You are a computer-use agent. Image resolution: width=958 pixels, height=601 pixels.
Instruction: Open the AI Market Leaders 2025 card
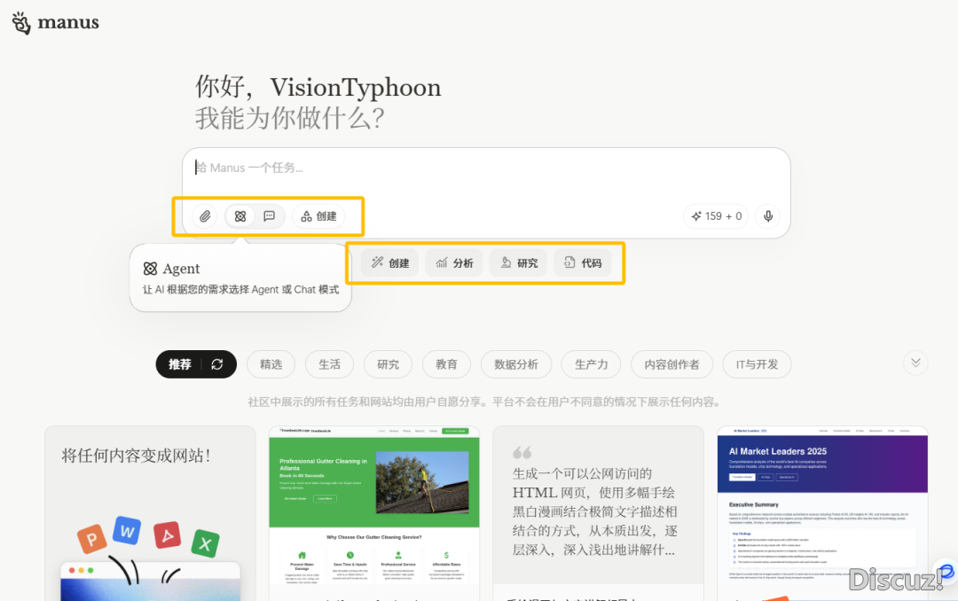tap(822, 513)
